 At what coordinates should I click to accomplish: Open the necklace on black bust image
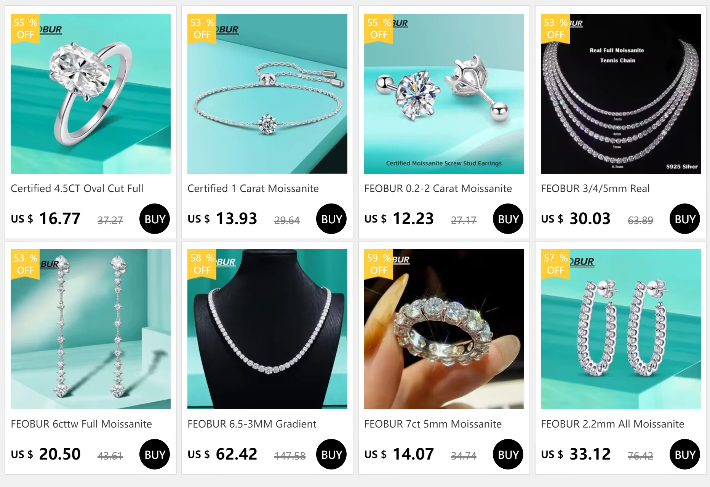[267, 329]
